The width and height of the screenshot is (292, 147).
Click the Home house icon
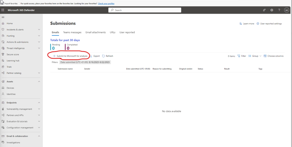(3, 23)
